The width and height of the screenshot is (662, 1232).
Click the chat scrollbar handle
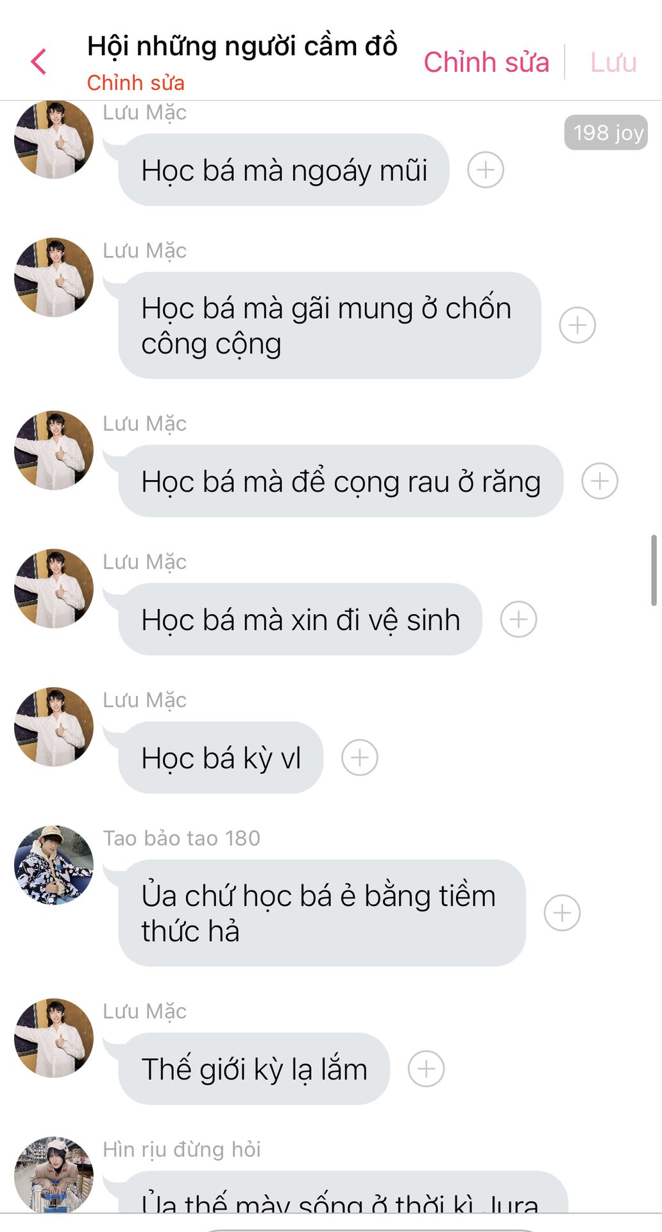654,570
